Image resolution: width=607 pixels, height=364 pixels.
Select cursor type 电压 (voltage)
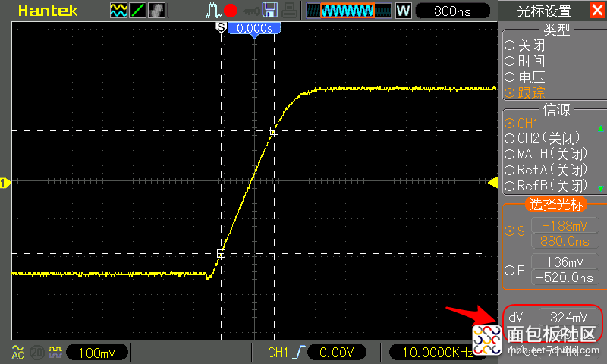(525, 77)
